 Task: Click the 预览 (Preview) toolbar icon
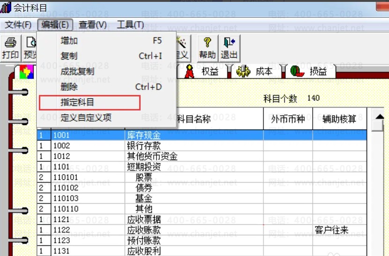pyautogui.click(x=30, y=48)
